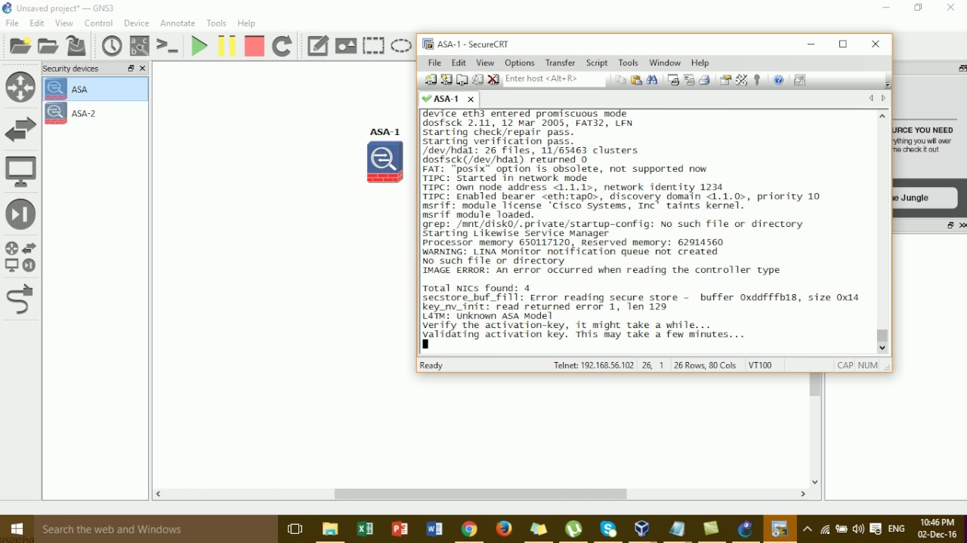Click SecureCRT public key assistant icon

tap(757, 80)
